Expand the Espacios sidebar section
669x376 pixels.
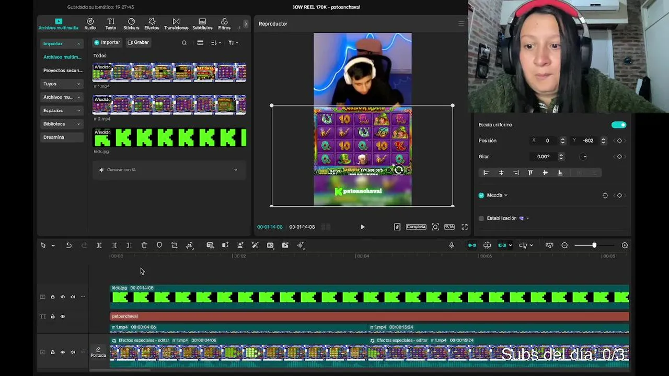62,111
